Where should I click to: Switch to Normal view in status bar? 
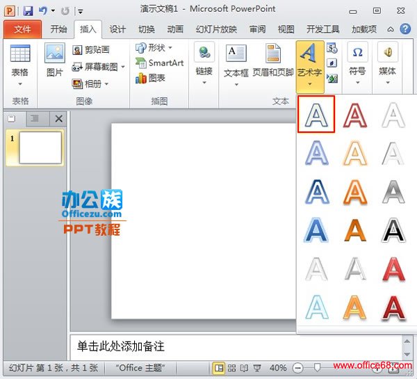219,369
